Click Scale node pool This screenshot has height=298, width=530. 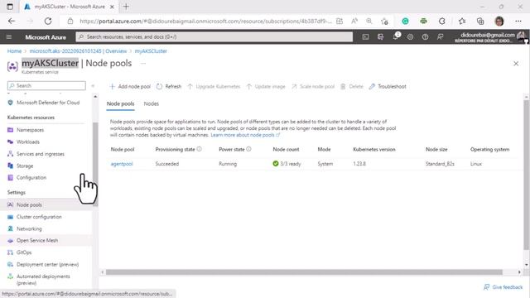point(313,86)
